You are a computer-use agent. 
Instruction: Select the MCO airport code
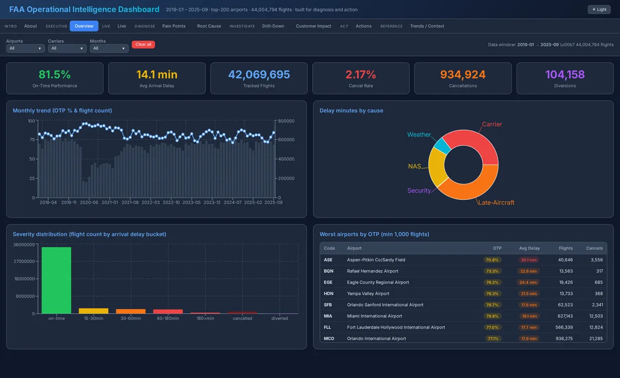click(329, 339)
